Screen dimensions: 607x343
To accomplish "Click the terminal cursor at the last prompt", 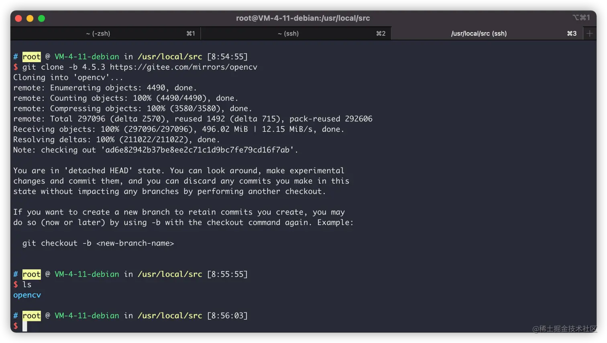I will pos(25,326).
